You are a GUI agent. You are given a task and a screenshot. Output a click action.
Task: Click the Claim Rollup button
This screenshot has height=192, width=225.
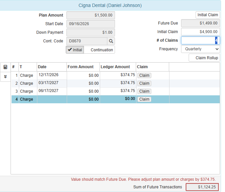coord(204,58)
